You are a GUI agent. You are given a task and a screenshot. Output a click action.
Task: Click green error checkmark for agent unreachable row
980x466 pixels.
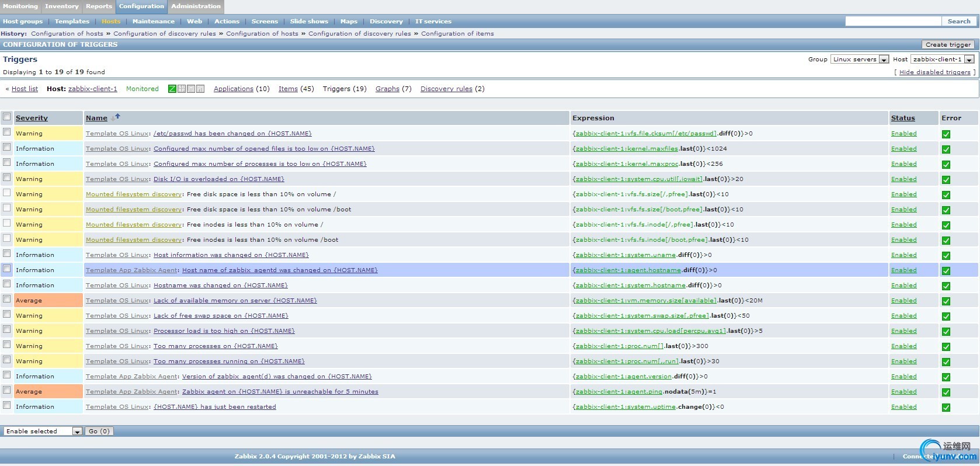(x=946, y=392)
